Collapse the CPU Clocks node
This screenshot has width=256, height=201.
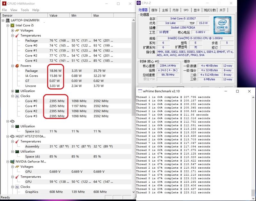(x=12, y=96)
